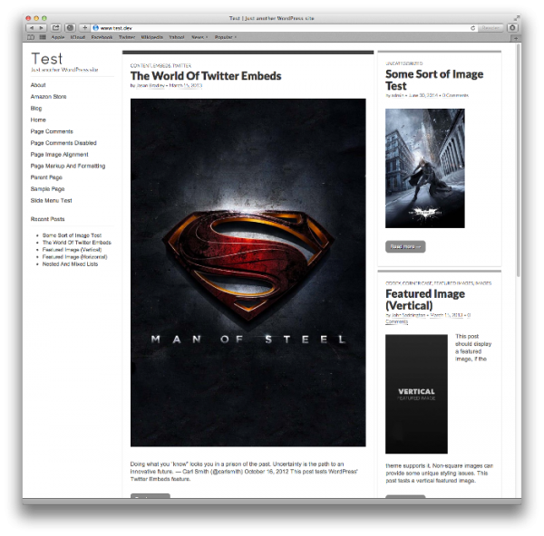This screenshot has width=544, height=536.
Task: Open Page Image Alignment link
Action: tap(59, 154)
